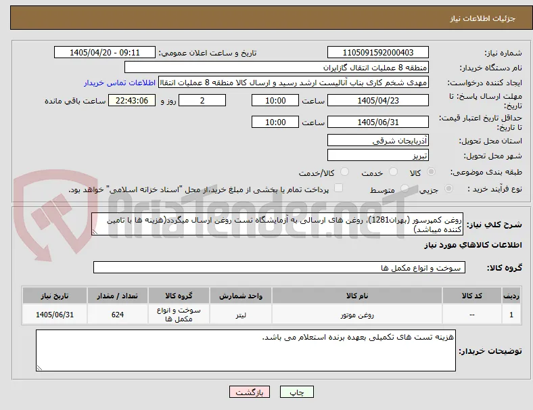
Task: Click the لیتر unit cell
Action: 241,315
